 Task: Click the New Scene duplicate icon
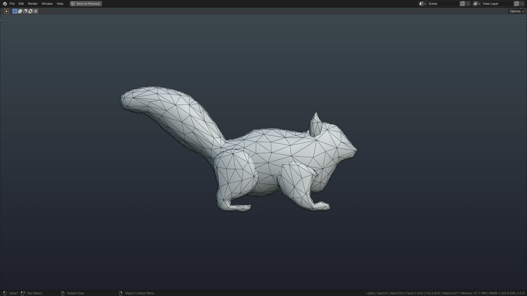(x=462, y=4)
